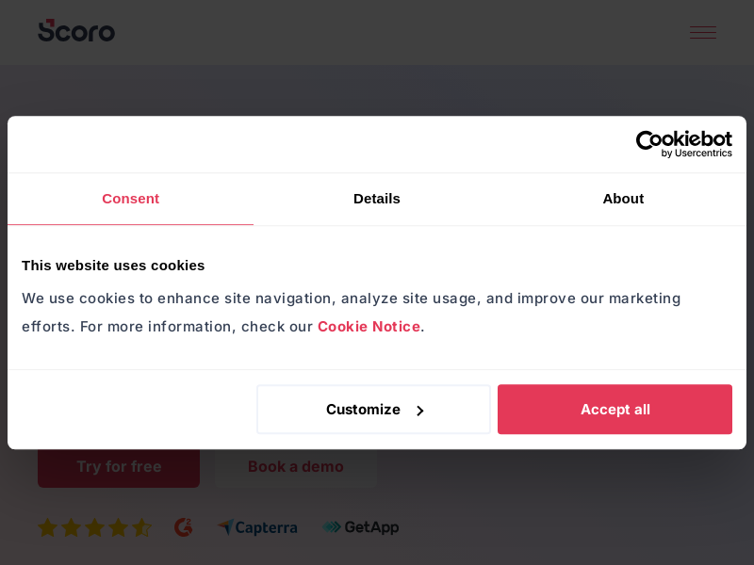Click the Scoro logo in header
The image size is (754, 565).
tap(76, 31)
